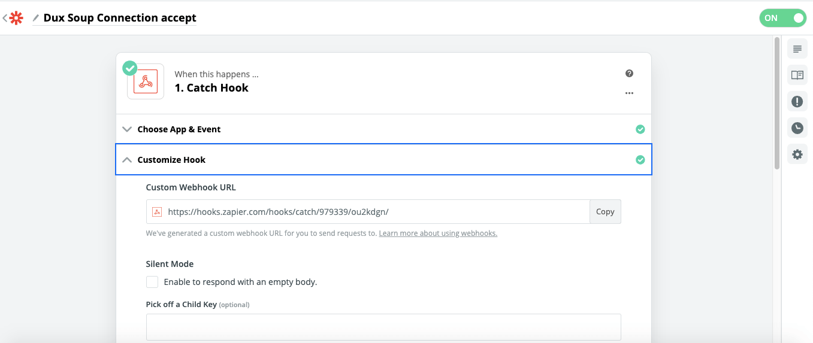Click the Webhooks app icon in step header

146,81
